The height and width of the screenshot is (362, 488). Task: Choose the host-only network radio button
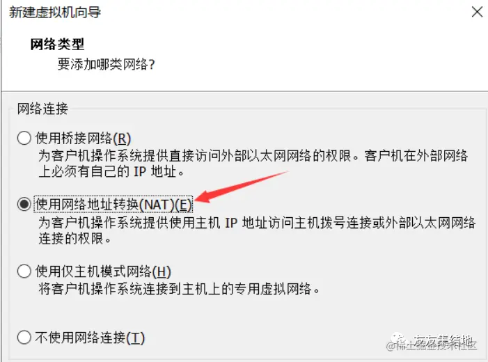click(24, 271)
